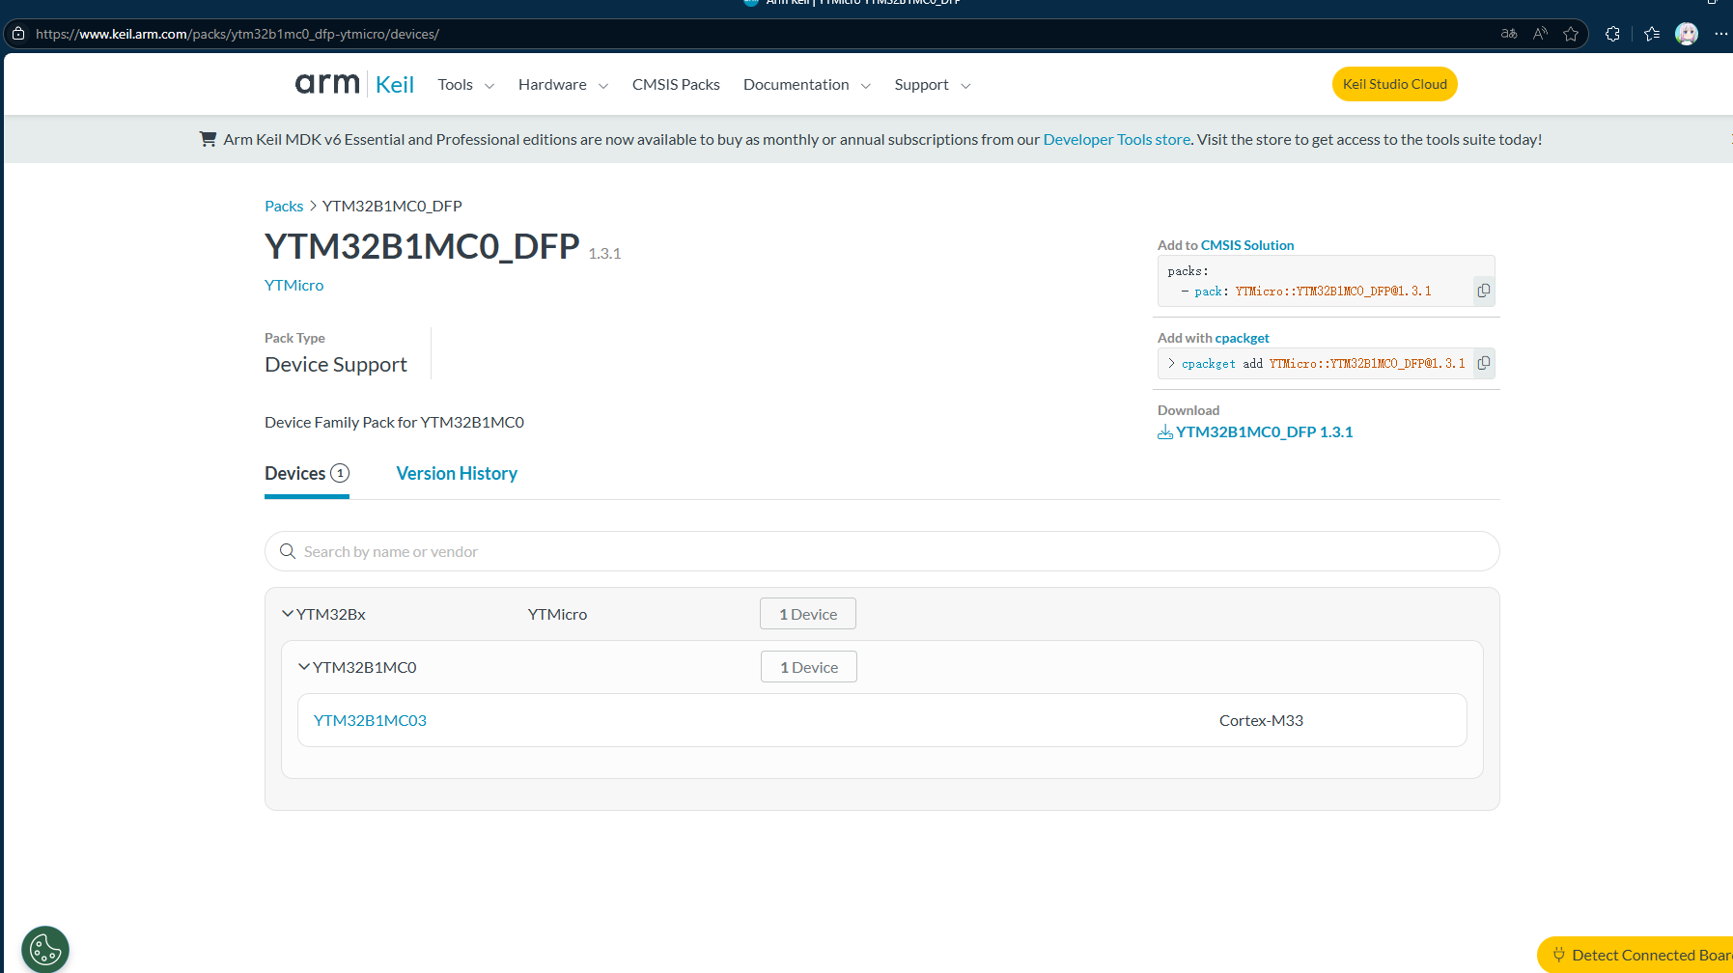Open the YTM32B1MC03 device page

370,720
